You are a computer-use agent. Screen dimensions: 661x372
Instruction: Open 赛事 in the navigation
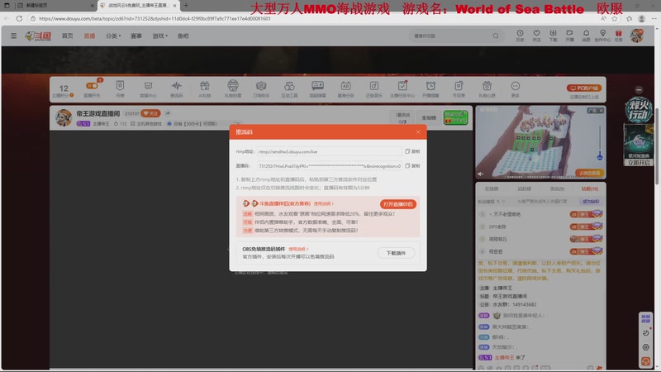point(136,36)
